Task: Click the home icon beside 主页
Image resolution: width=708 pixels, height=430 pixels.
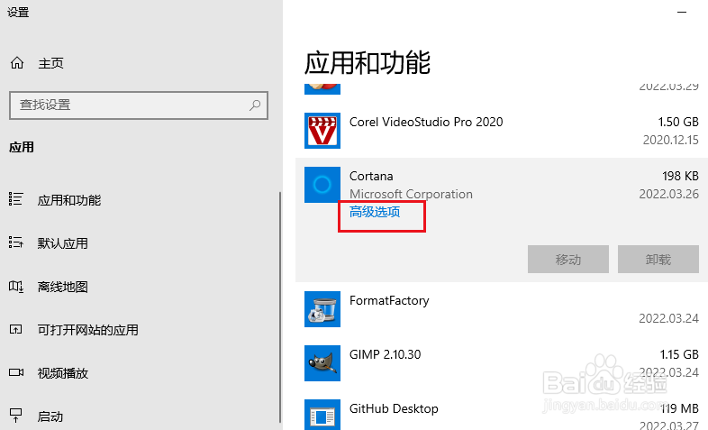Action: (17, 63)
